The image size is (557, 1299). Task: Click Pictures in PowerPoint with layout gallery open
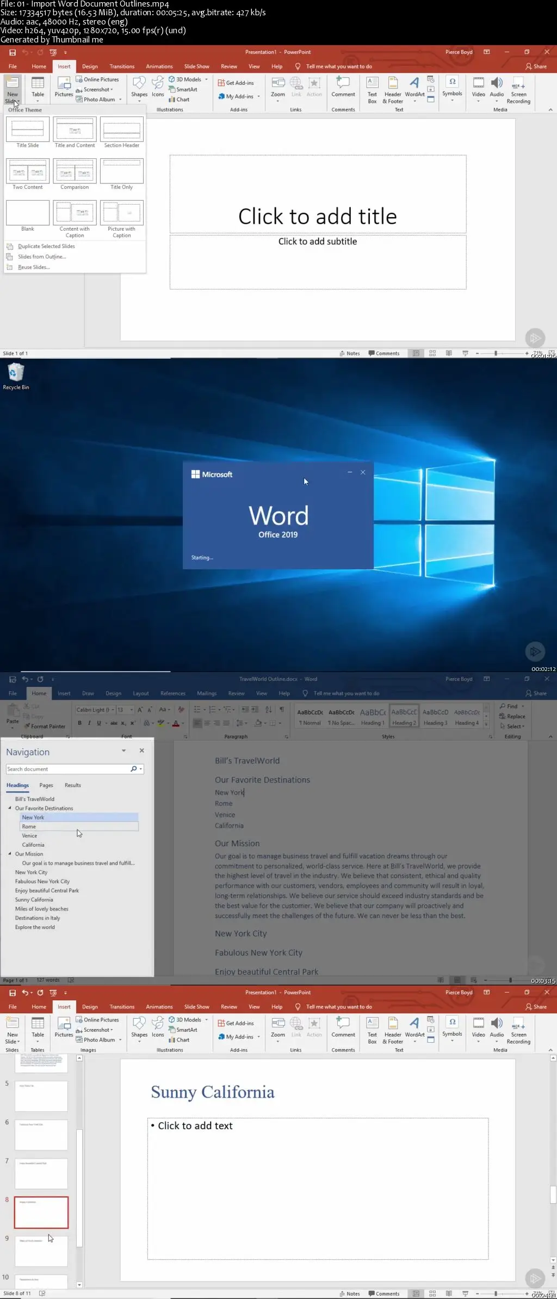point(64,87)
